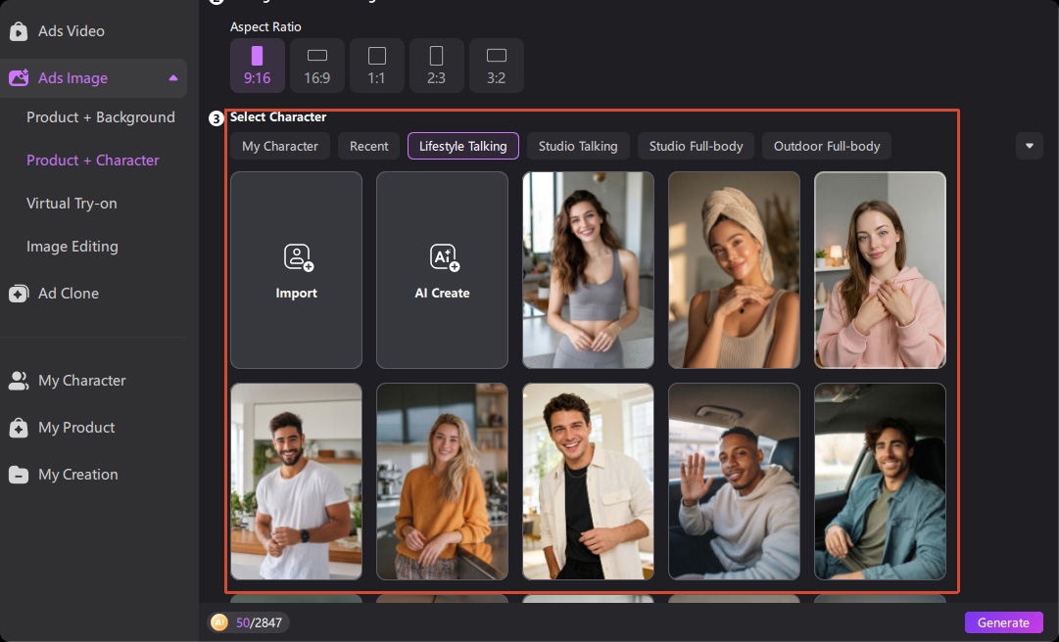Click the Ads Image sidebar icon
This screenshot has width=1059, height=642.
click(19, 78)
